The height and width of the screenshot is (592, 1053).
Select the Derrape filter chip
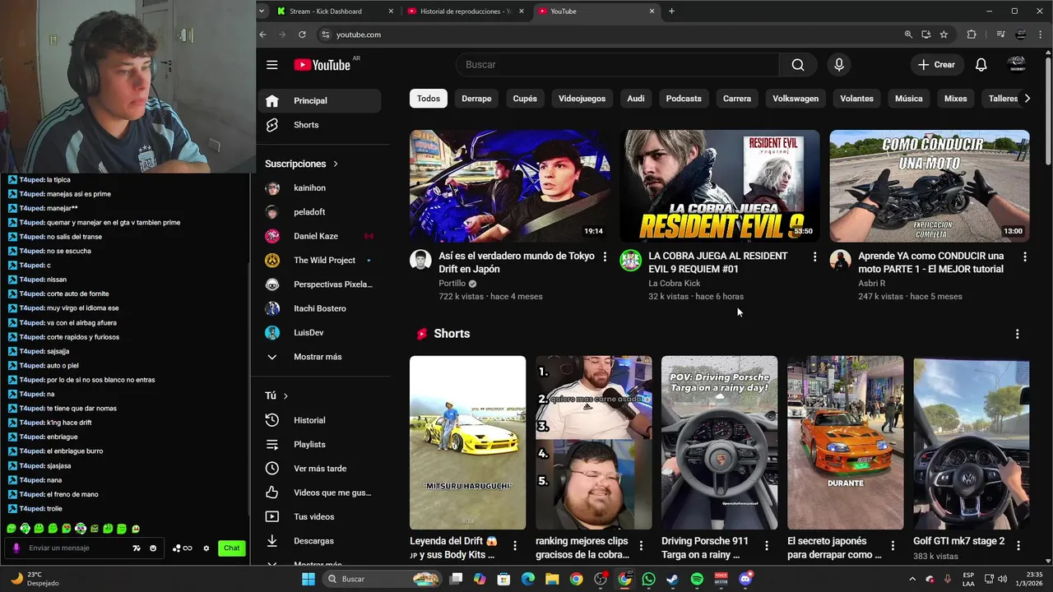coord(476,99)
